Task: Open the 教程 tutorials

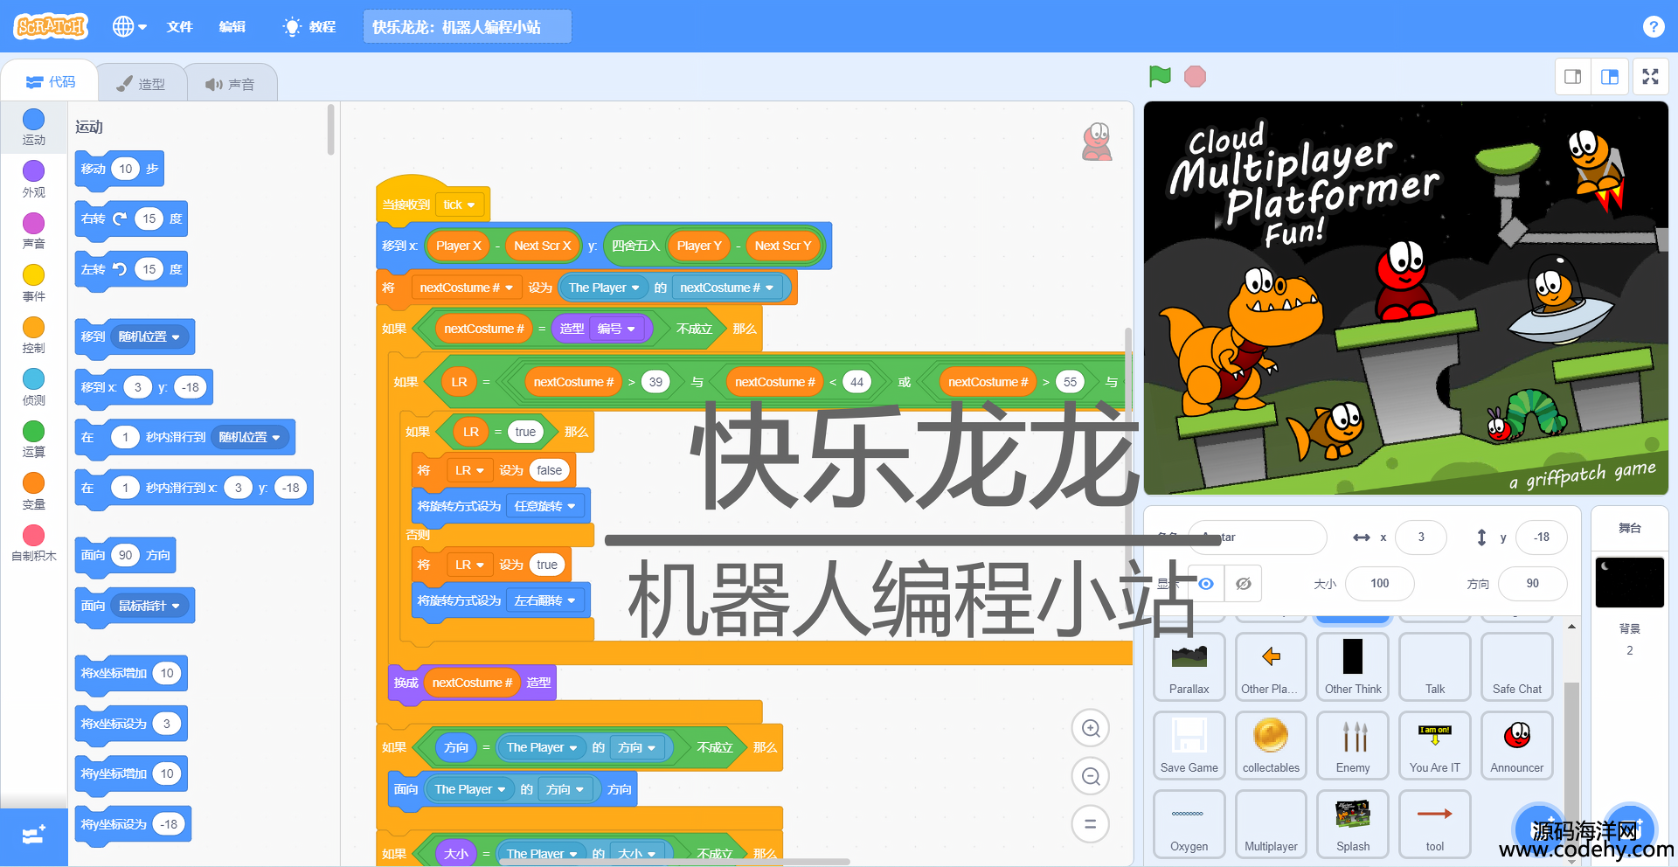Action: tap(309, 26)
